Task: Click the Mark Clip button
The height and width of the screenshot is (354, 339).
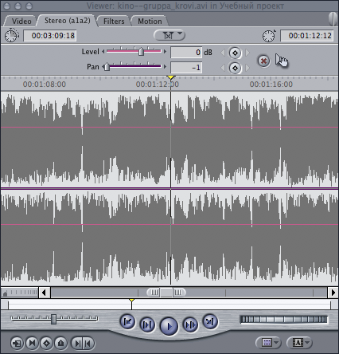Action: click(x=32, y=343)
